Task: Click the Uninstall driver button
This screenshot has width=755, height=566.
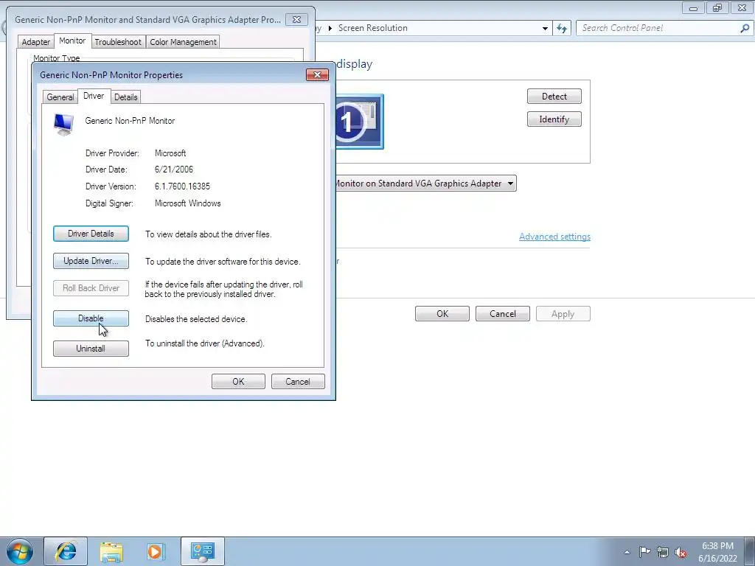Action: (x=91, y=349)
